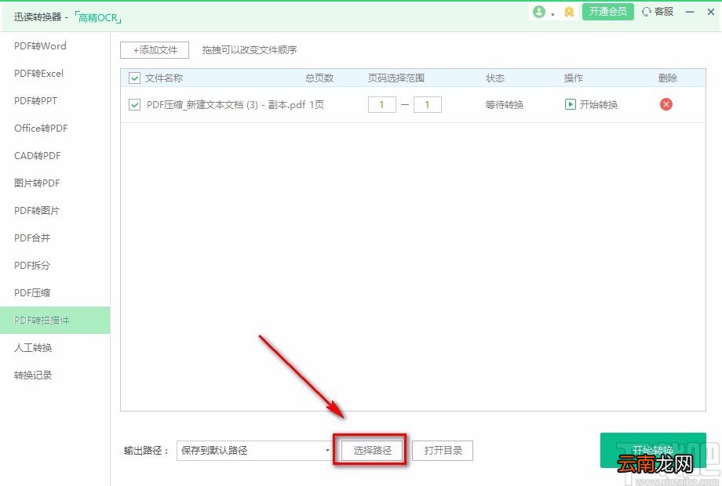Select PDF转扫描件 in sidebar
The width and height of the screenshot is (722, 486).
coord(55,320)
